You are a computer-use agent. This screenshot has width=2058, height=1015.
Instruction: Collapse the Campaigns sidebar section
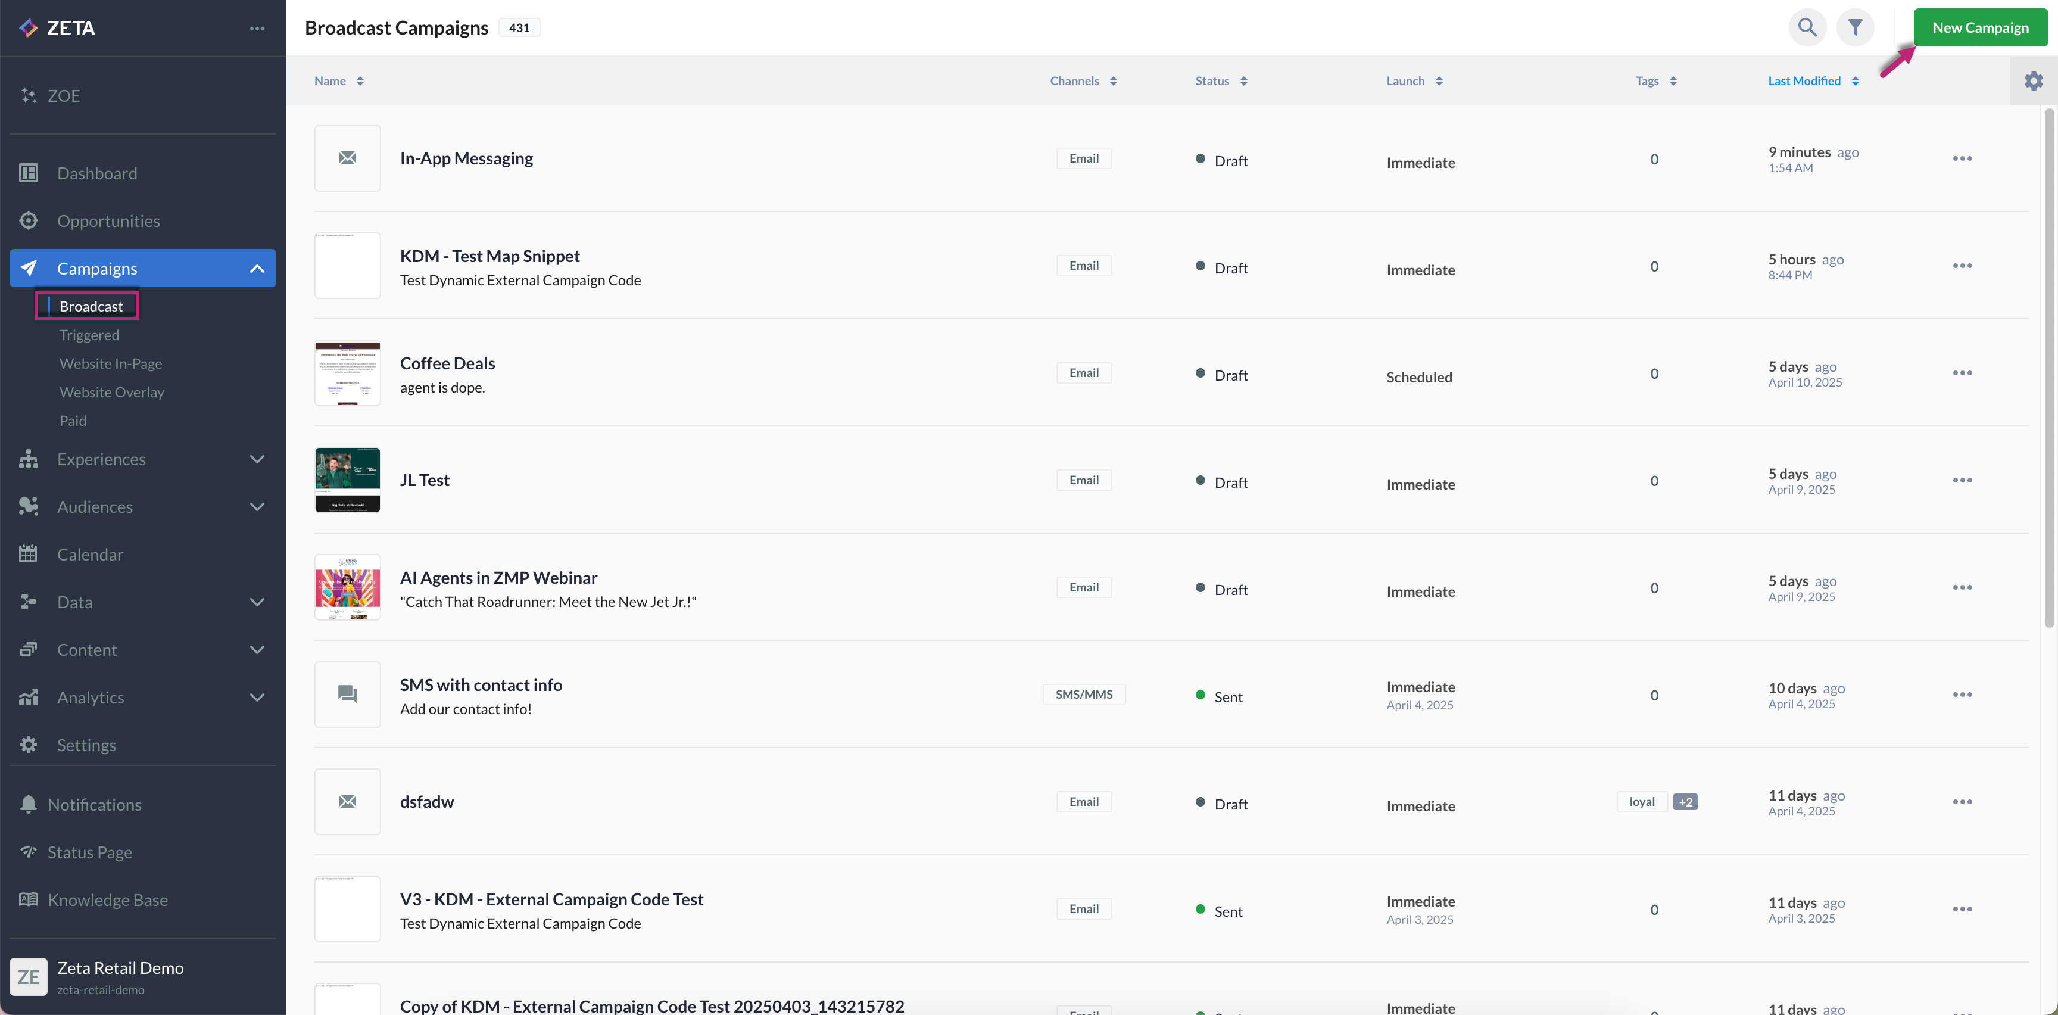(x=257, y=269)
